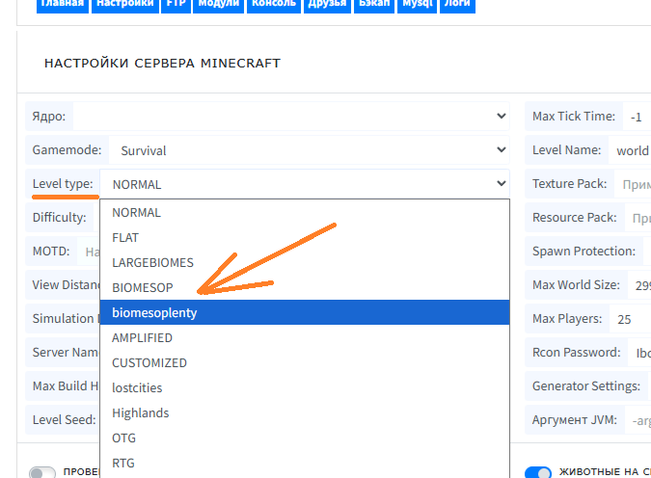Open the Бэкап tab
The image size is (651, 478).
(374, 5)
